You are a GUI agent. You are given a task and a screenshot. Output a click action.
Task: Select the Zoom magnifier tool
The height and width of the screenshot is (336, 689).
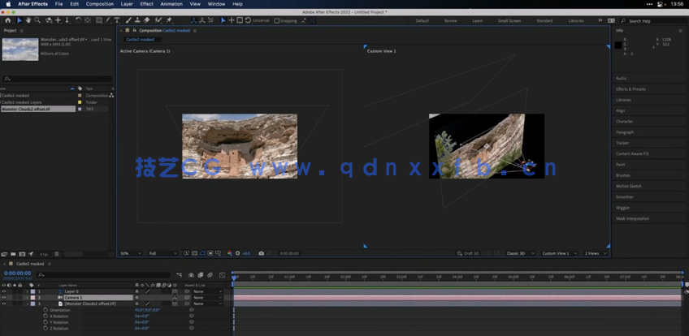pyautogui.click(x=37, y=20)
